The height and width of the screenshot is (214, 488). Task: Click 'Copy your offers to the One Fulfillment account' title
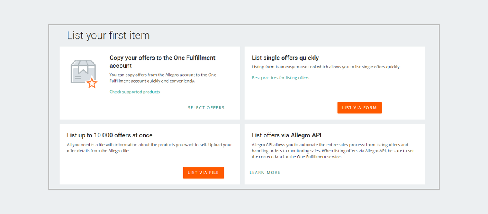[x=163, y=62]
